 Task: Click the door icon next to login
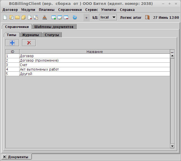[x=147, y=17]
